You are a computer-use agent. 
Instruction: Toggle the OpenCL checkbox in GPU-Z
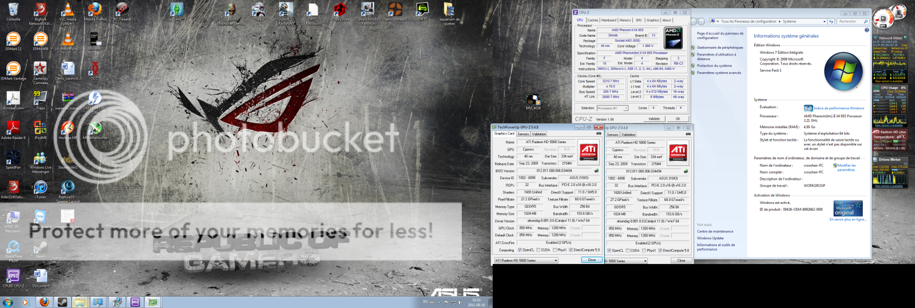(520, 250)
